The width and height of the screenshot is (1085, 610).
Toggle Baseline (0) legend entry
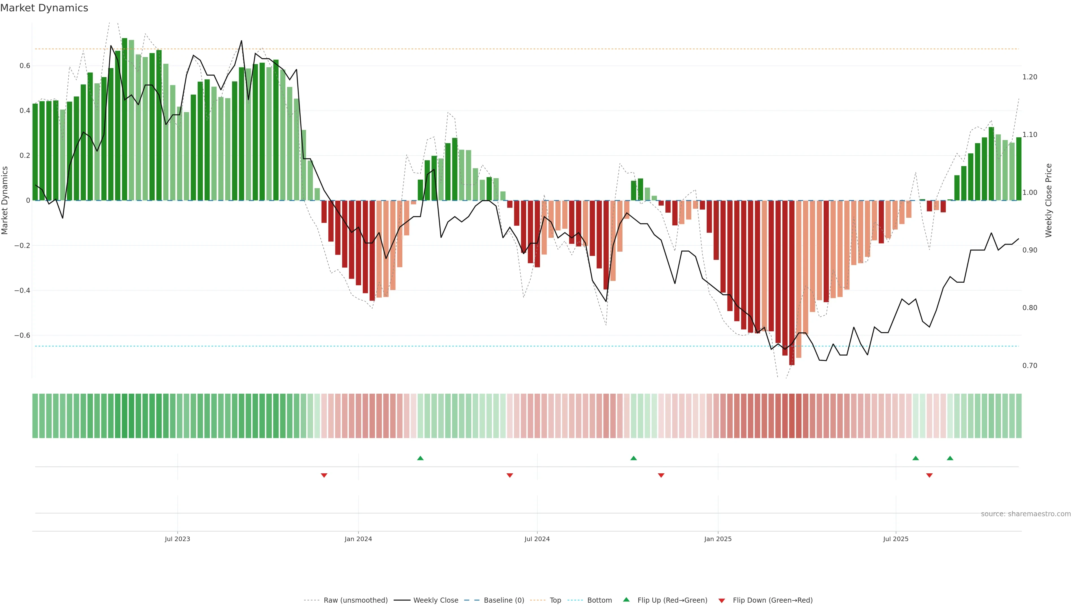504,600
